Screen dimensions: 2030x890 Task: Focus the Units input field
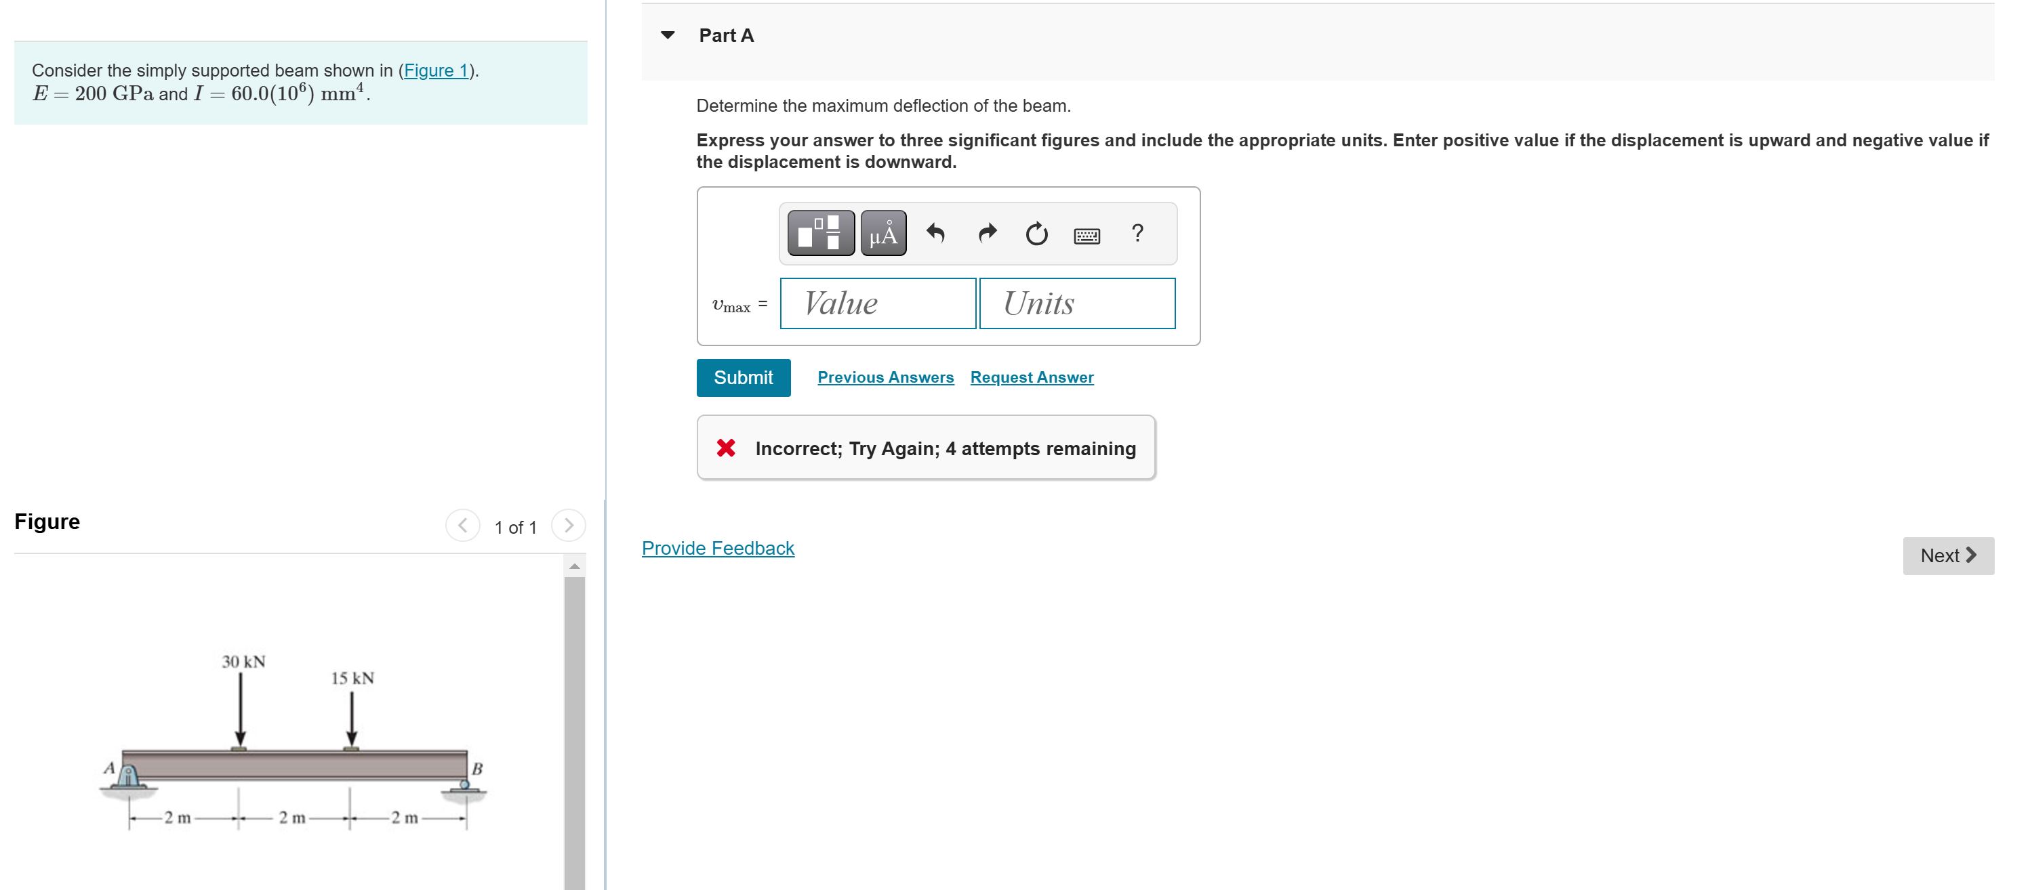click(1077, 303)
